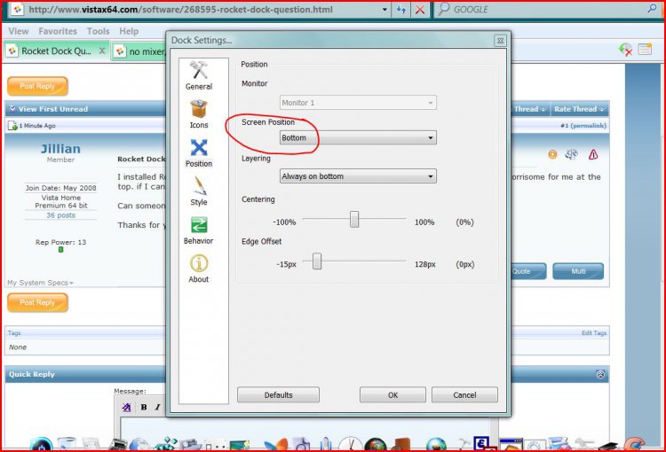The image size is (666, 452).
Task: Open the Icons section in Dock Settings
Action: click(198, 114)
